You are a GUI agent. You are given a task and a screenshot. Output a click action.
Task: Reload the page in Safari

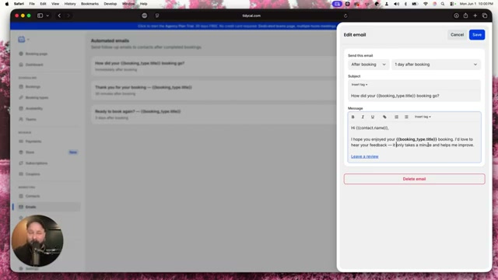pyautogui.click(x=345, y=16)
